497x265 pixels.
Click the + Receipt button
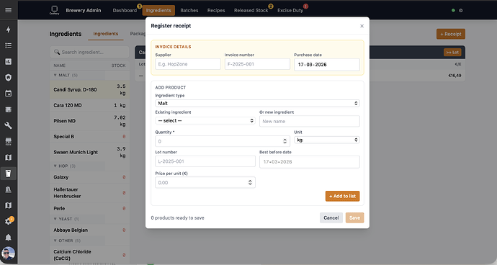click(x=451, y=34)
